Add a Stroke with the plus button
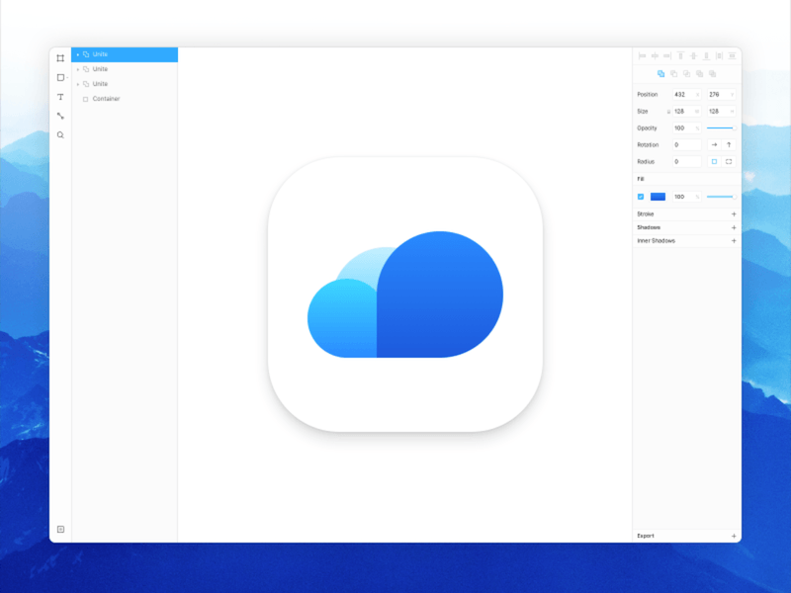791x593 pixels. click(733, 213)
